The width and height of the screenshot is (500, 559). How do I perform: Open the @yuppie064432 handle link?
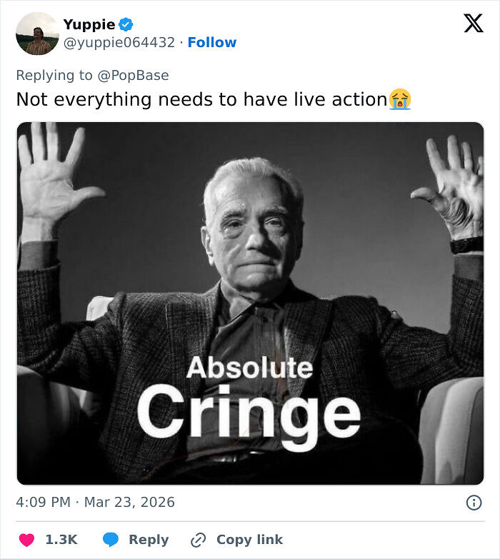tap(119, 43)
